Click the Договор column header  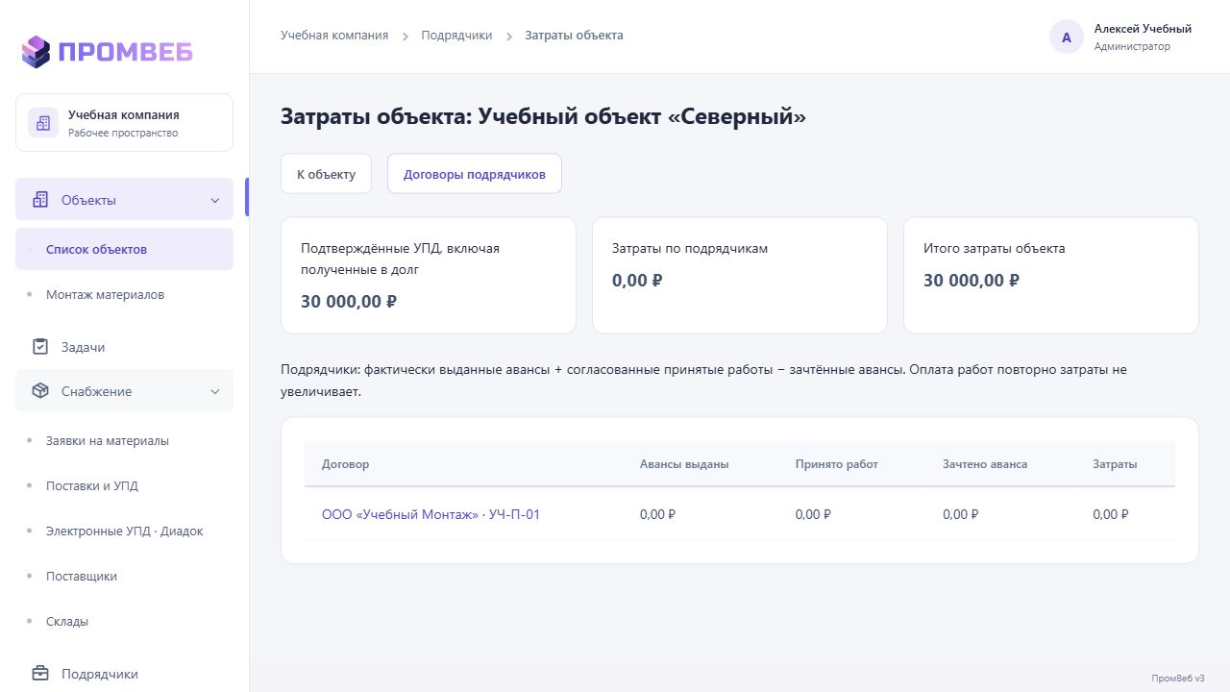pos(345,464)
